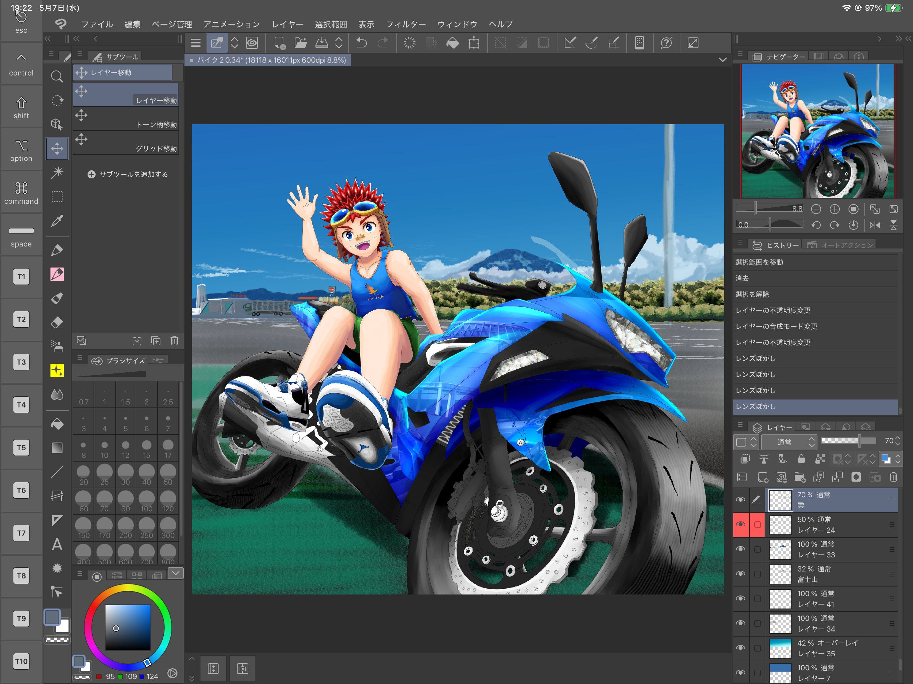Click the Scale/Rotate transform icon
The image size is (913, 684).
click(x=474, y=43)
